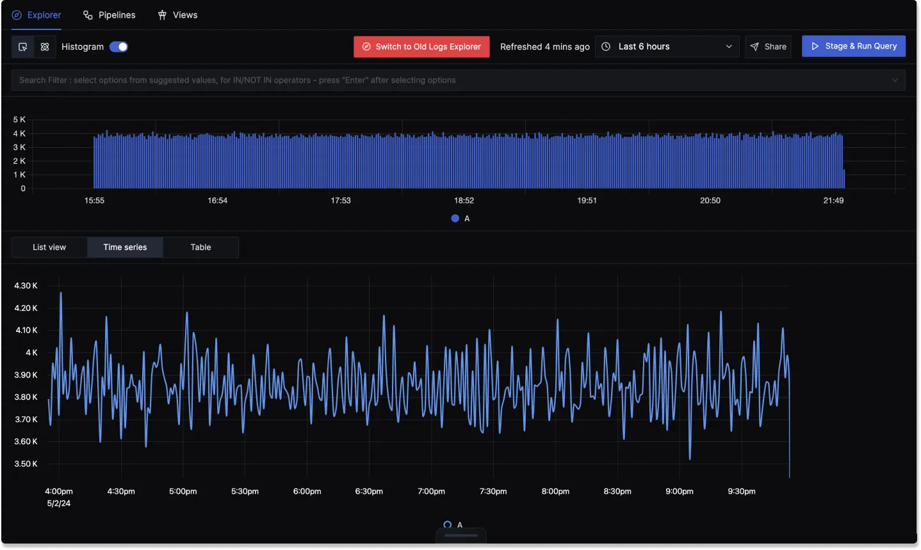Click the Share button
The image size is (921, 550).
768,47
